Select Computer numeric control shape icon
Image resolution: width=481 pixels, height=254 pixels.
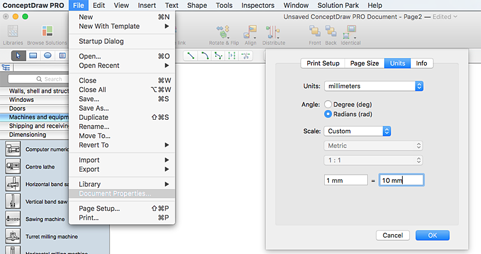click(x=13, y=149)
